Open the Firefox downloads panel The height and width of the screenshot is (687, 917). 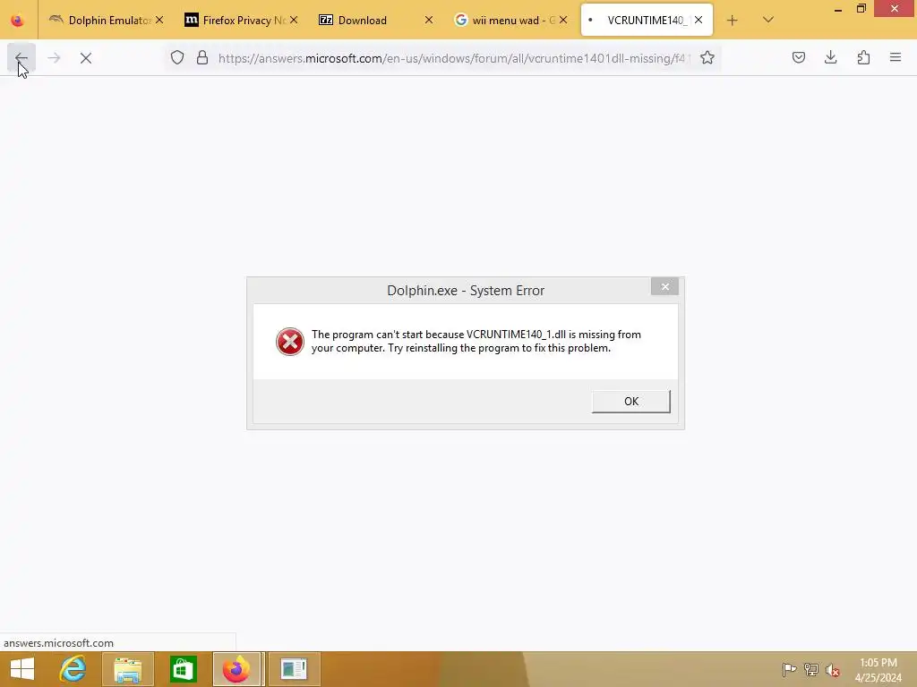(x=830, y=57)
